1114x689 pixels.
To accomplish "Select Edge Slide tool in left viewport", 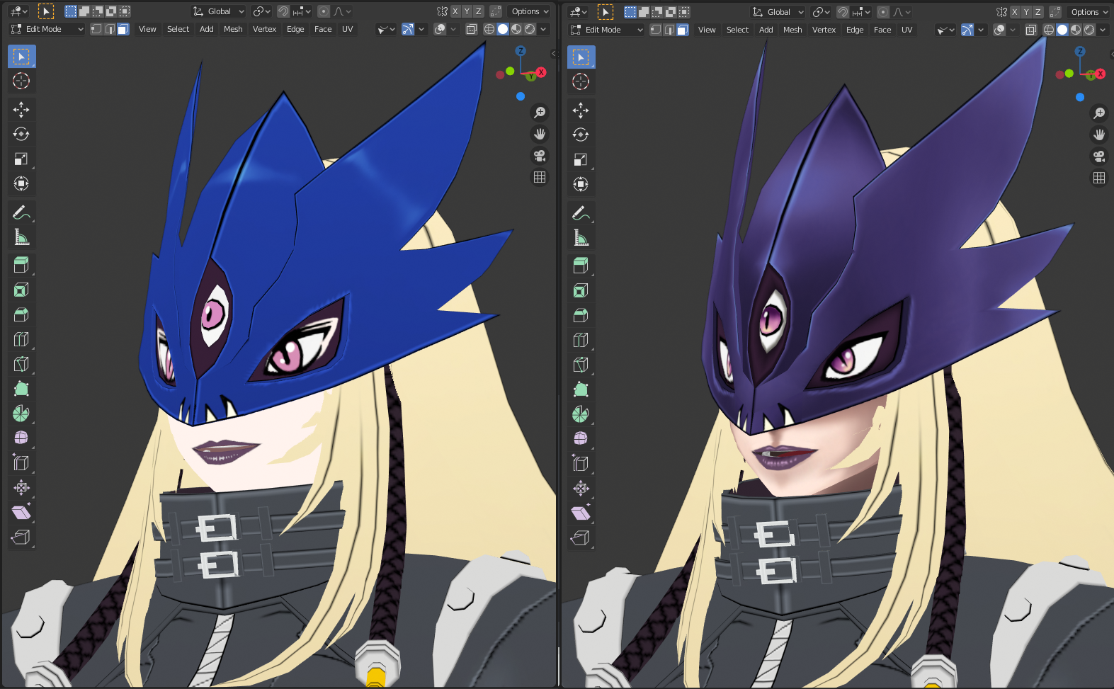I will [21, 462].
